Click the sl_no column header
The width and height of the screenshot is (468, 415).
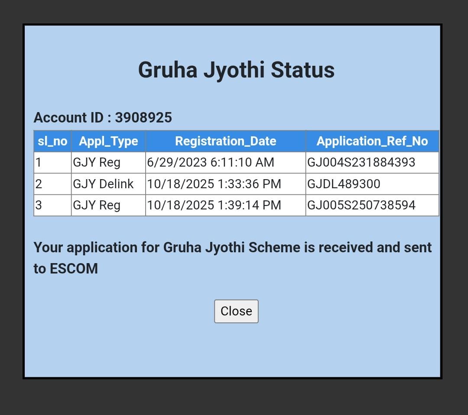pos(52,141)
